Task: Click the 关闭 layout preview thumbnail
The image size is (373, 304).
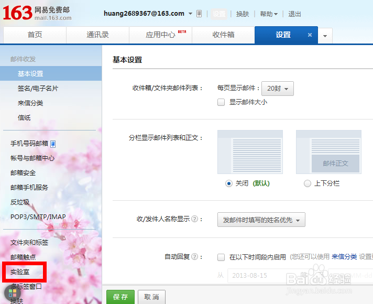Action: [250, 152]
